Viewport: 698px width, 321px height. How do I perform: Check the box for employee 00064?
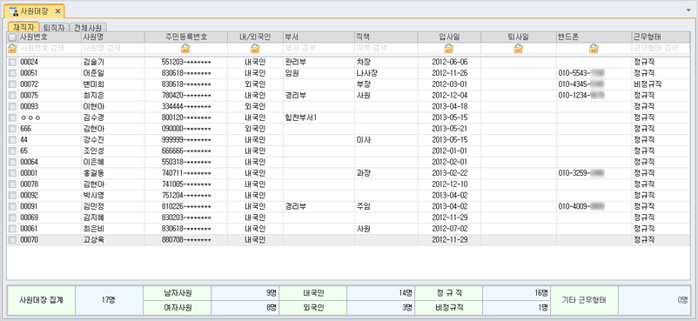12,162
